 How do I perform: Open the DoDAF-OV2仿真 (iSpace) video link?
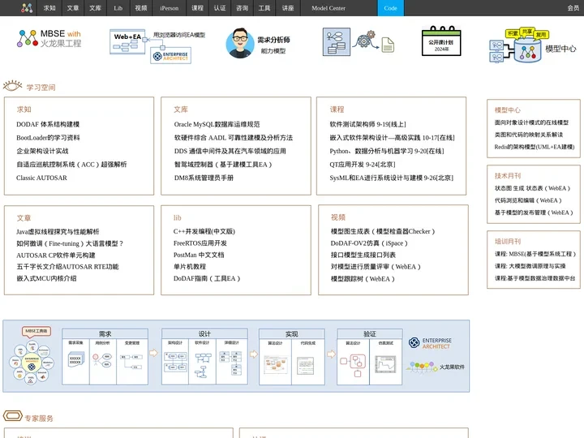tap(369, 243)
